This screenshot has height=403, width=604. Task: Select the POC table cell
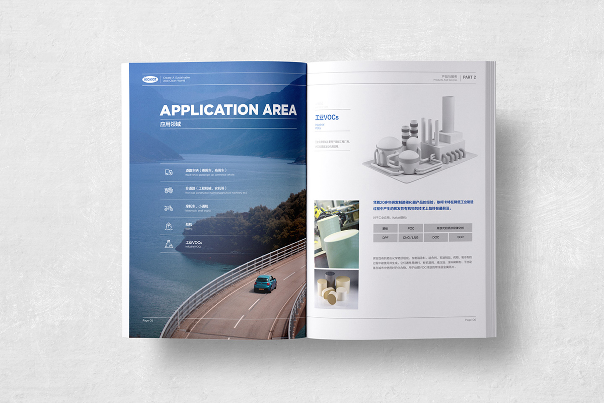click(410, 228)
